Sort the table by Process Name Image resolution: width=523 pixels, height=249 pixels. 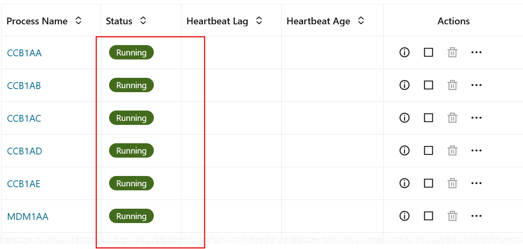pyautogui.click(x=79, y=21)
